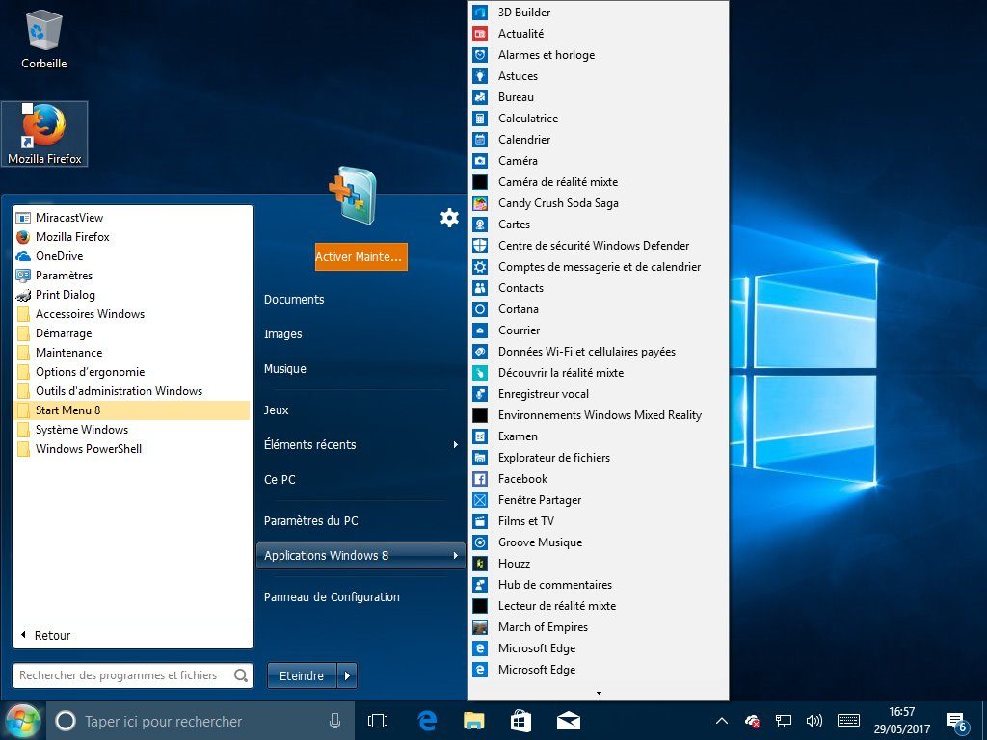Expand Options d'ergonomie folder
Viewport: 987px width, 740px height.
132,372
